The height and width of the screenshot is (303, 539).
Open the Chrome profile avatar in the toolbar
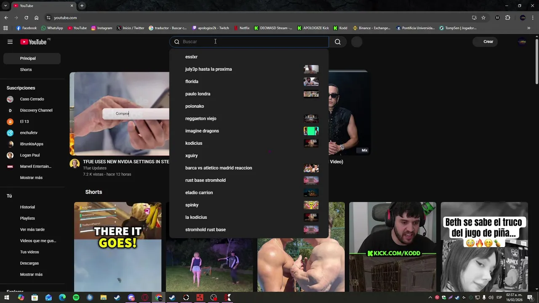click(523, 18)
